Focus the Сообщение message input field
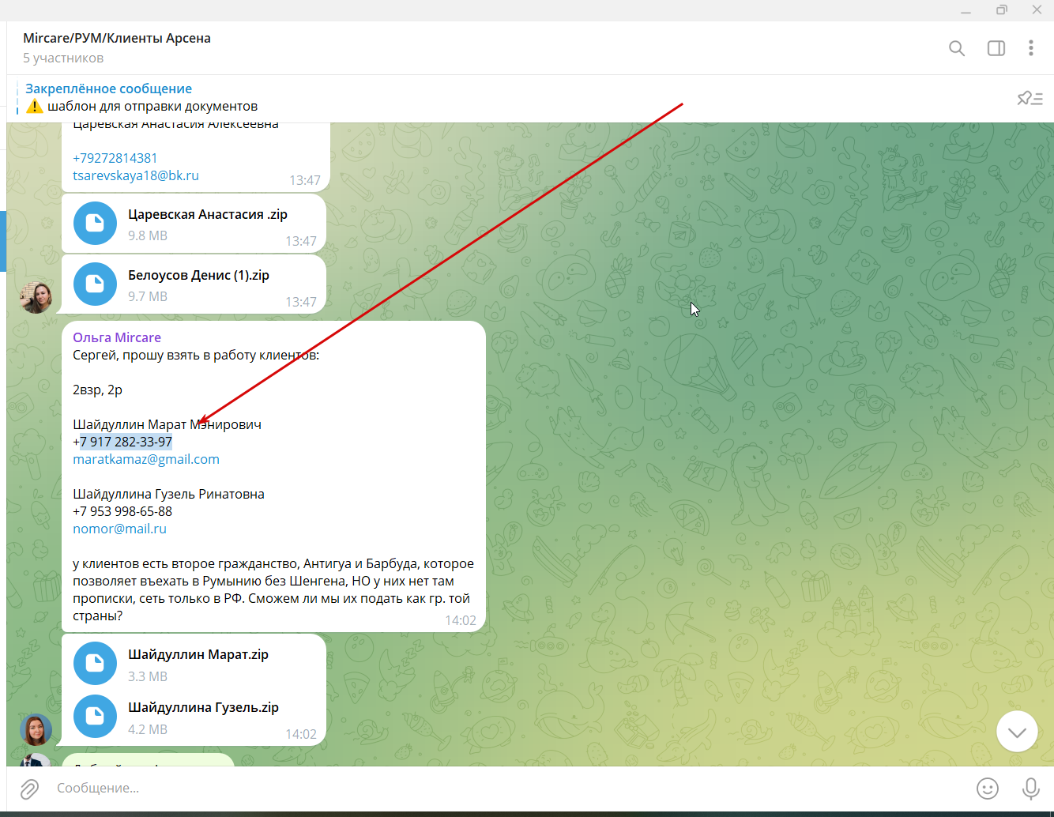Image resolution: width=1054 pixels, height=817 pixels. [506, 789]
